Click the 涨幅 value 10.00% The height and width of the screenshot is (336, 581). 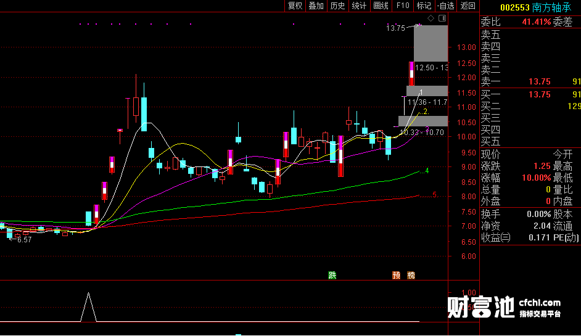(536, 178)
